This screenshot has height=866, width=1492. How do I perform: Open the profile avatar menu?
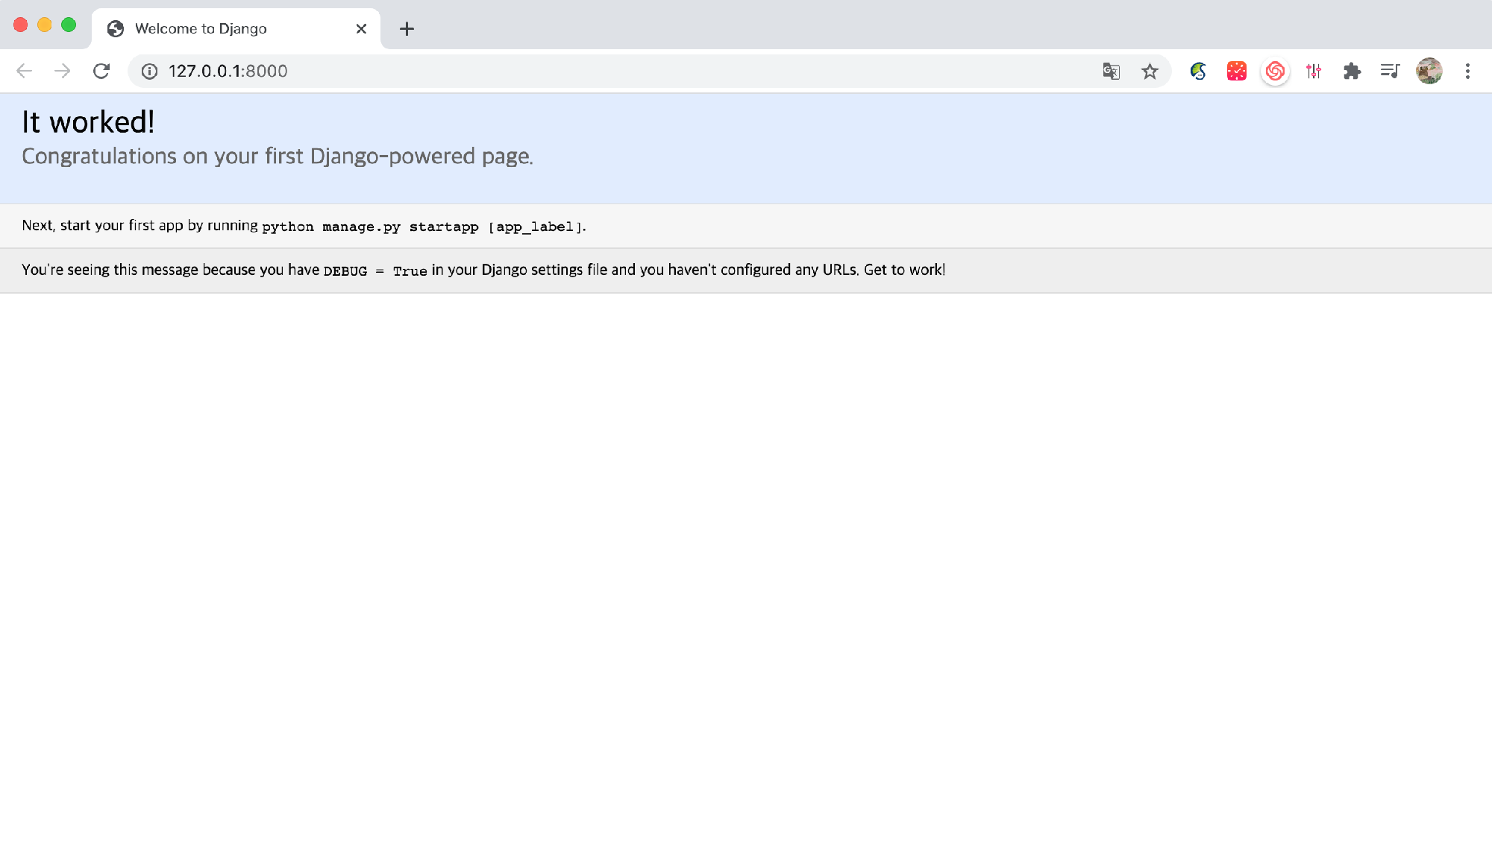1429,71
